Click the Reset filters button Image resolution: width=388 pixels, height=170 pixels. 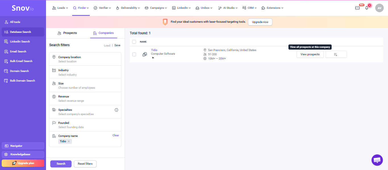click(x=85, y=164)
